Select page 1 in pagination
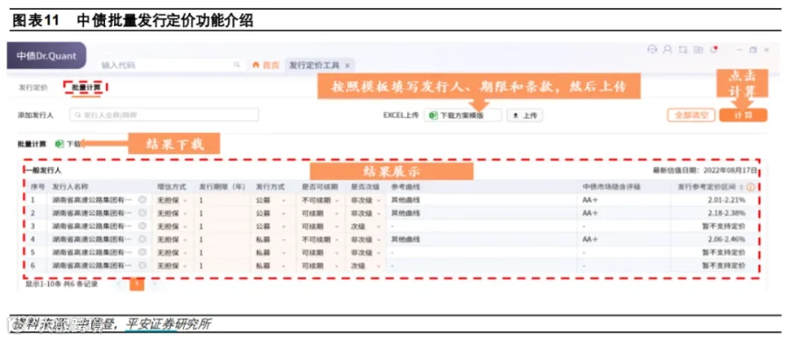The width and height of the screenshot is (788, 340). pyautogui.click(x=137, y=284)
